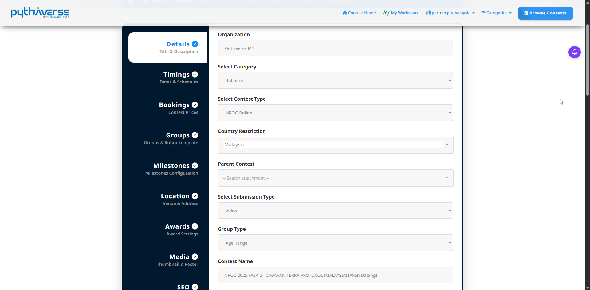This screenshot has height=290, width=590.
Task: Open the notifications bell icon
Action: (x=574, y=52)
